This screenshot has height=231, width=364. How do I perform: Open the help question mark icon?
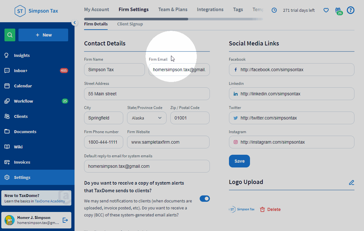351,10
